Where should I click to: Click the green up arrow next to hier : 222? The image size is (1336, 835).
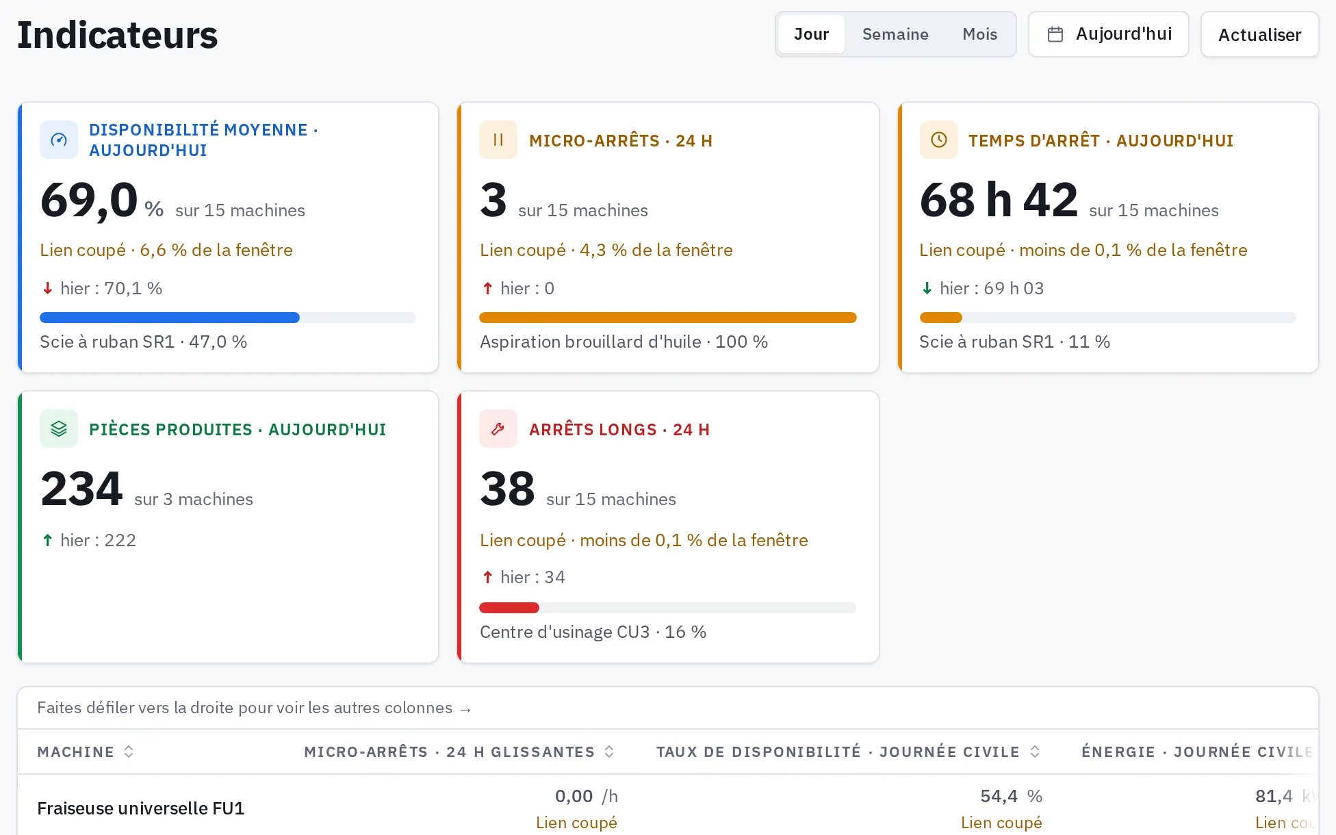[x=48, y=540]
